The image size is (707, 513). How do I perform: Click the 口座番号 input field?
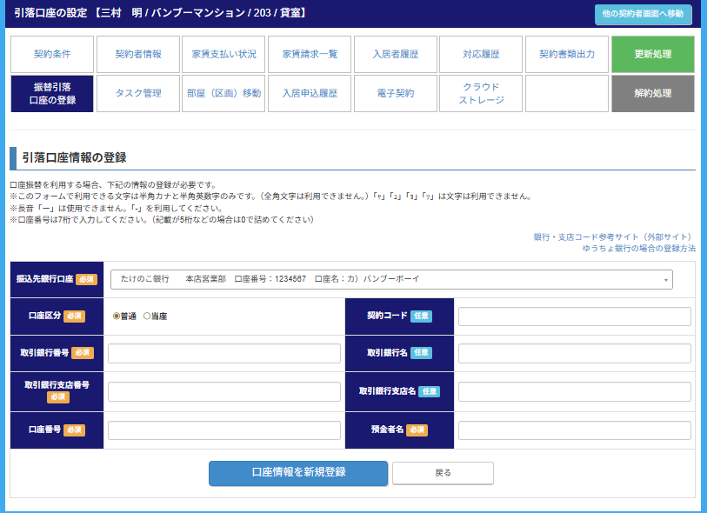pos(224,430)
